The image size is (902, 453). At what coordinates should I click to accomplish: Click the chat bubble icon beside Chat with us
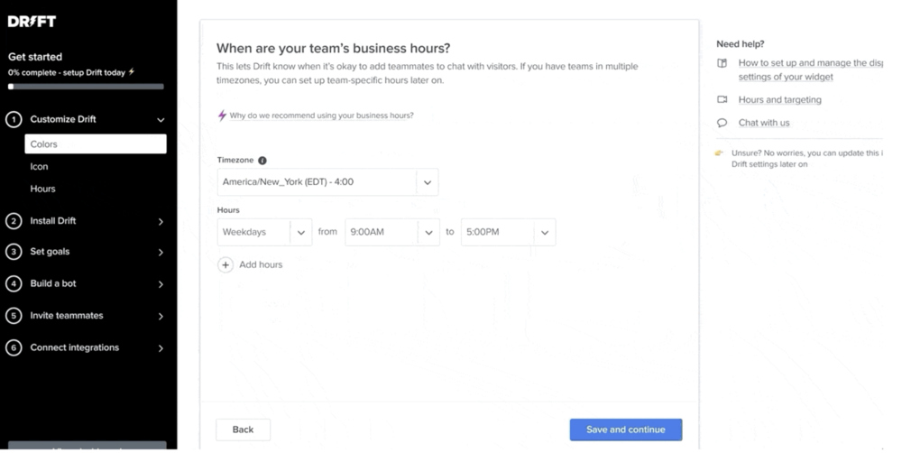[x=722, y=123]
